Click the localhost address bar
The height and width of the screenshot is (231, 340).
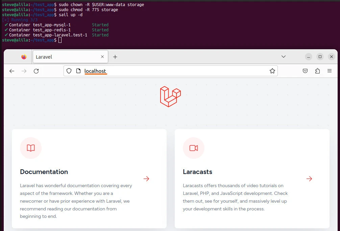coord(169,71)
